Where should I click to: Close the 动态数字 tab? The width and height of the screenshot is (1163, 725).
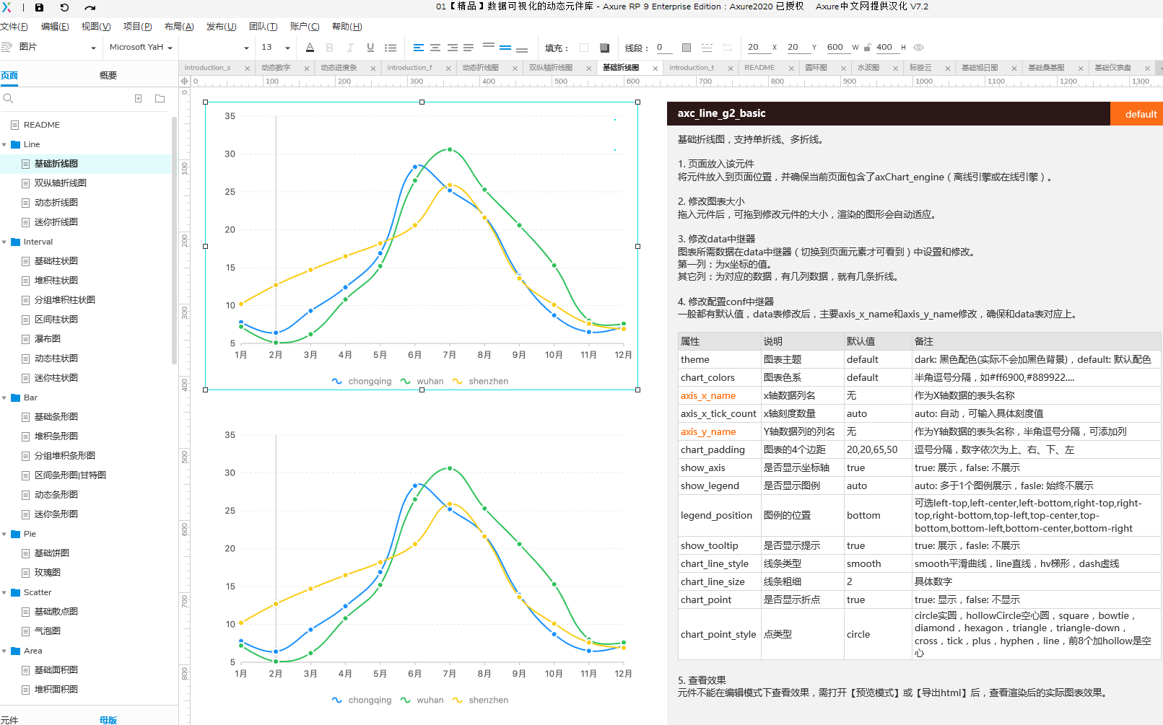coord(306,69)
